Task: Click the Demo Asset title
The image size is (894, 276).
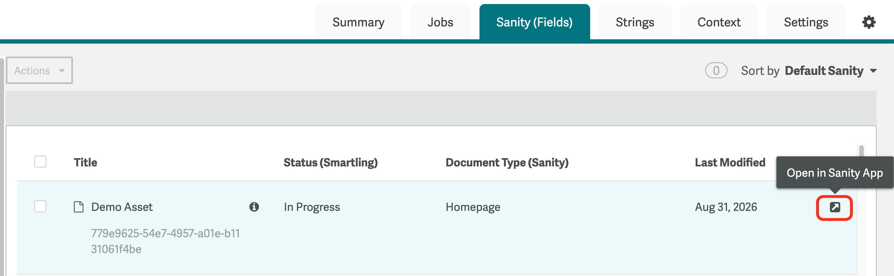Action: point(122,207)
